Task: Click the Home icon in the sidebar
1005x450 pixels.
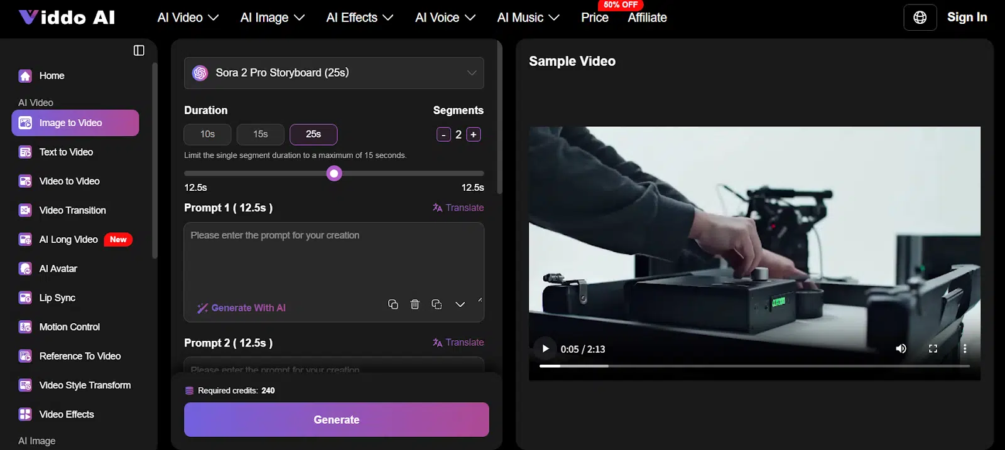Action: pos(25,76)
